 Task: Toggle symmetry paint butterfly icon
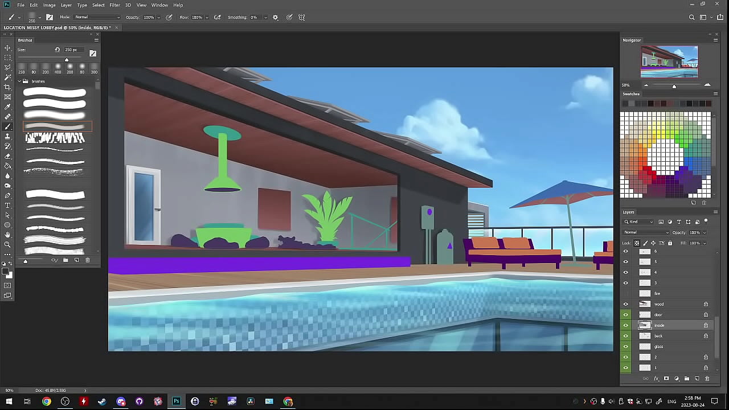(302, 17)
